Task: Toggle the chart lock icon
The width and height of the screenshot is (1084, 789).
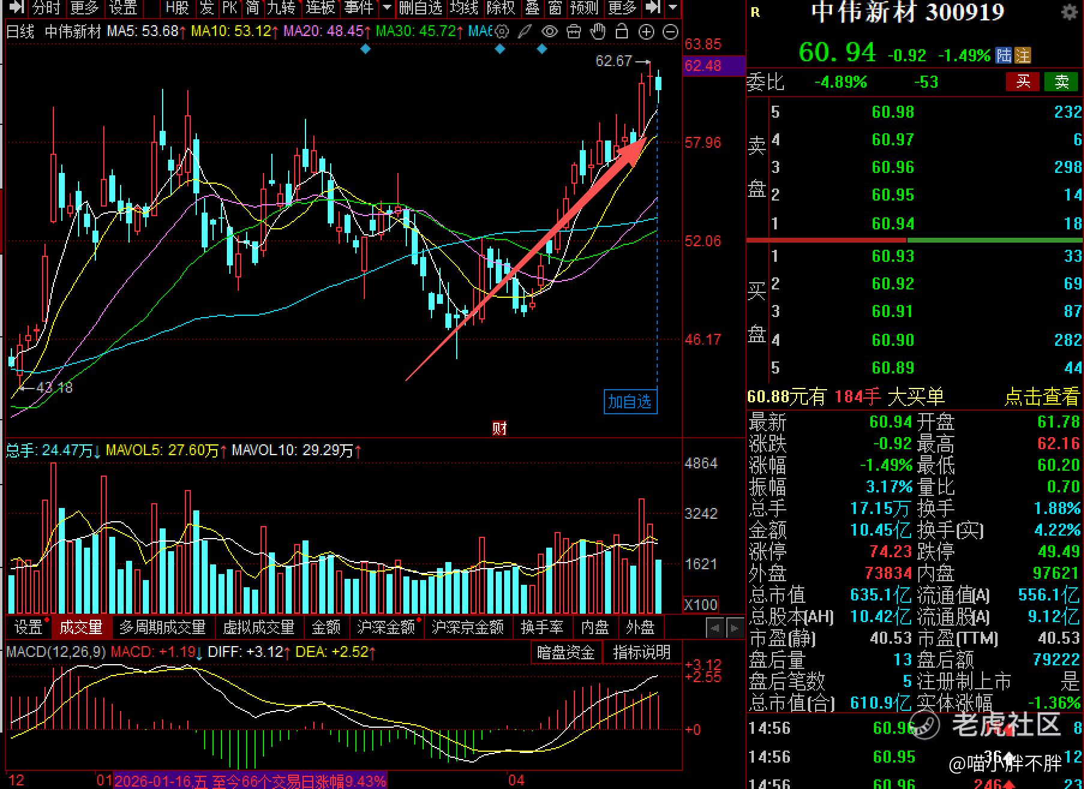Action: pos(622,31)
